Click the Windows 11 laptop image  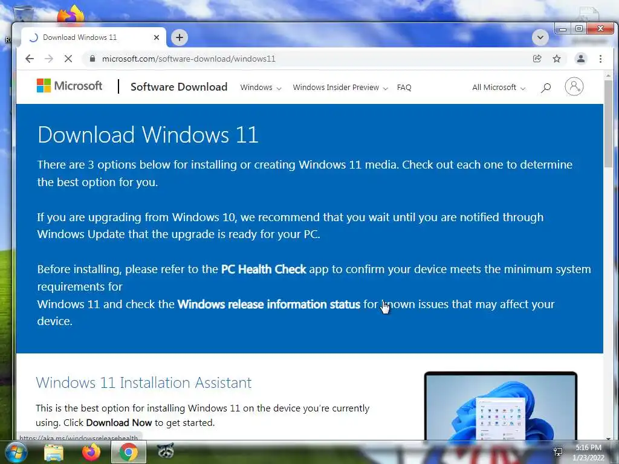coord(501,405)
